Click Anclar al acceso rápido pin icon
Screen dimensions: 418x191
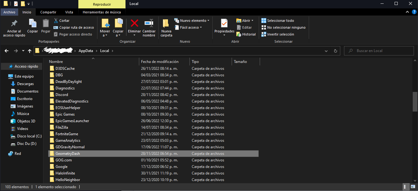pyautogui.click(x=14, y=24)
